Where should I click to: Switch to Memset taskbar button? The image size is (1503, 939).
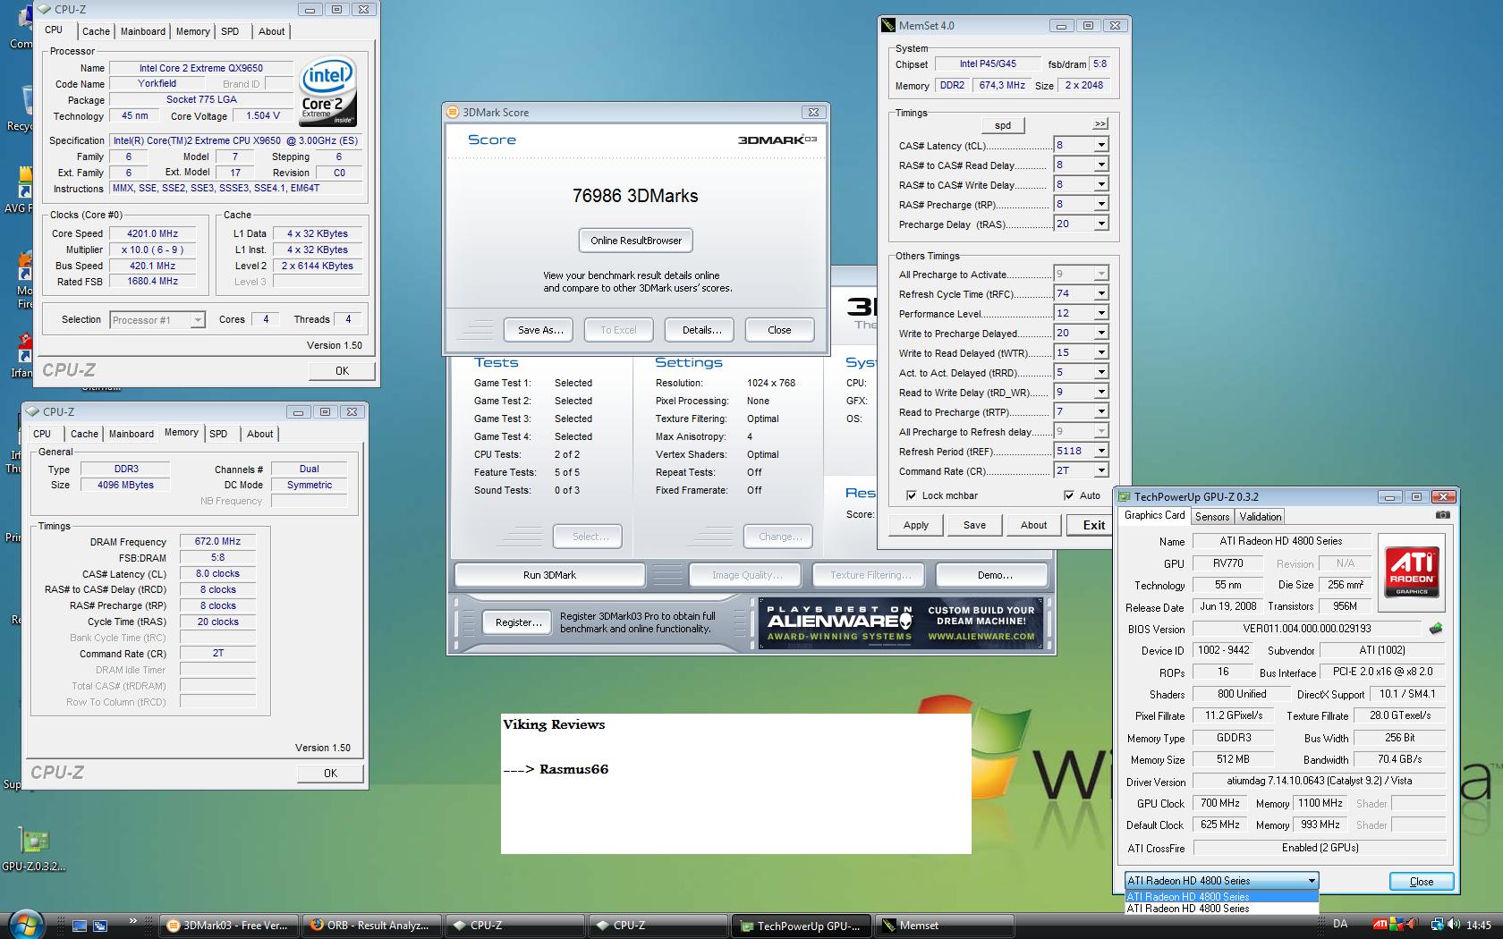(945, 926)
